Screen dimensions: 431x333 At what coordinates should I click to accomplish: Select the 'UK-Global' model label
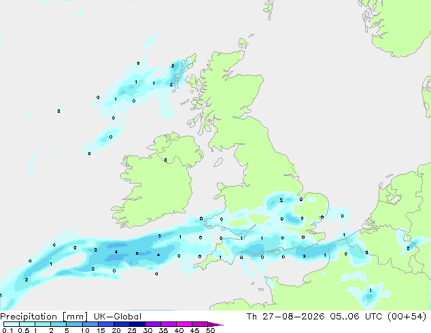[118, 317]
